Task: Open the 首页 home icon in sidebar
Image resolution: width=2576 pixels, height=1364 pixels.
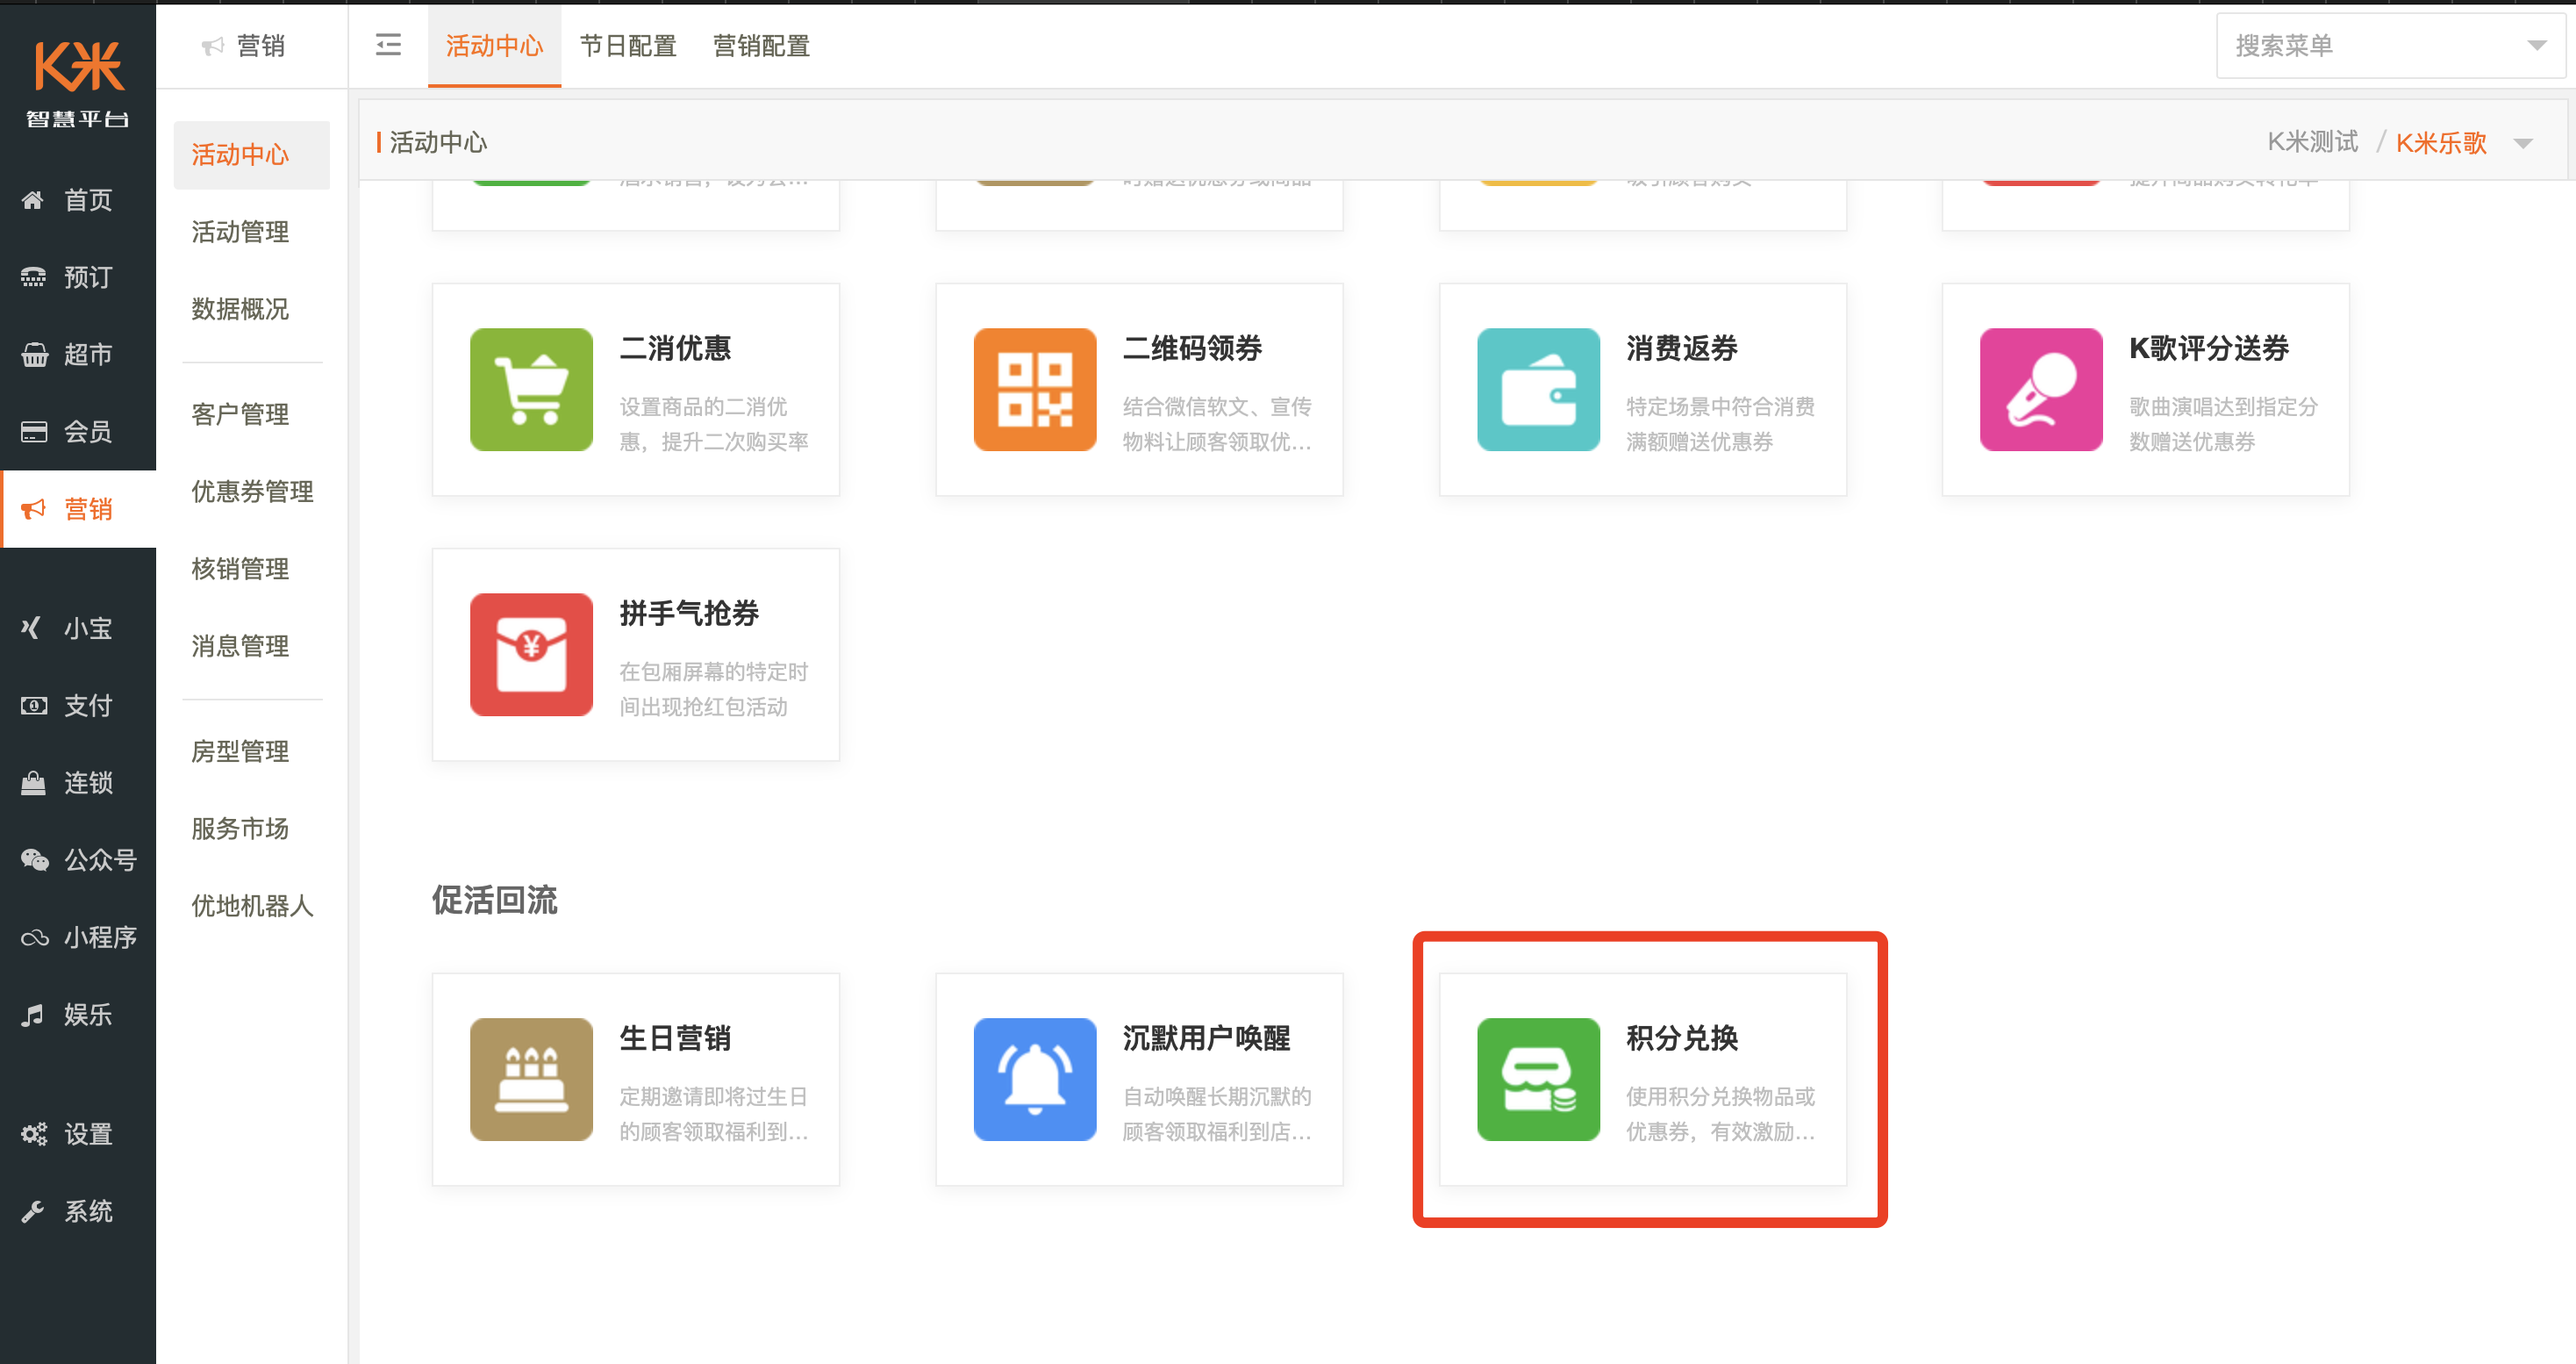Action: (33, 200)
